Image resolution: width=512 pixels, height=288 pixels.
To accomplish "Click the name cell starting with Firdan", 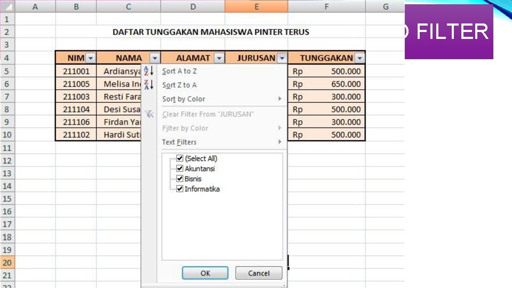I will (x=119, y=122).
